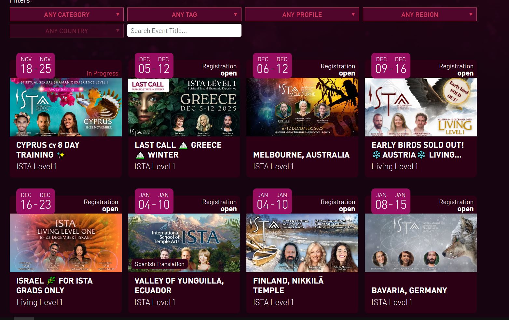Viewport: 509px width, 320px height.
Task: Open the Bavaria, Germany event title
Action: click(x=409, y=290)
